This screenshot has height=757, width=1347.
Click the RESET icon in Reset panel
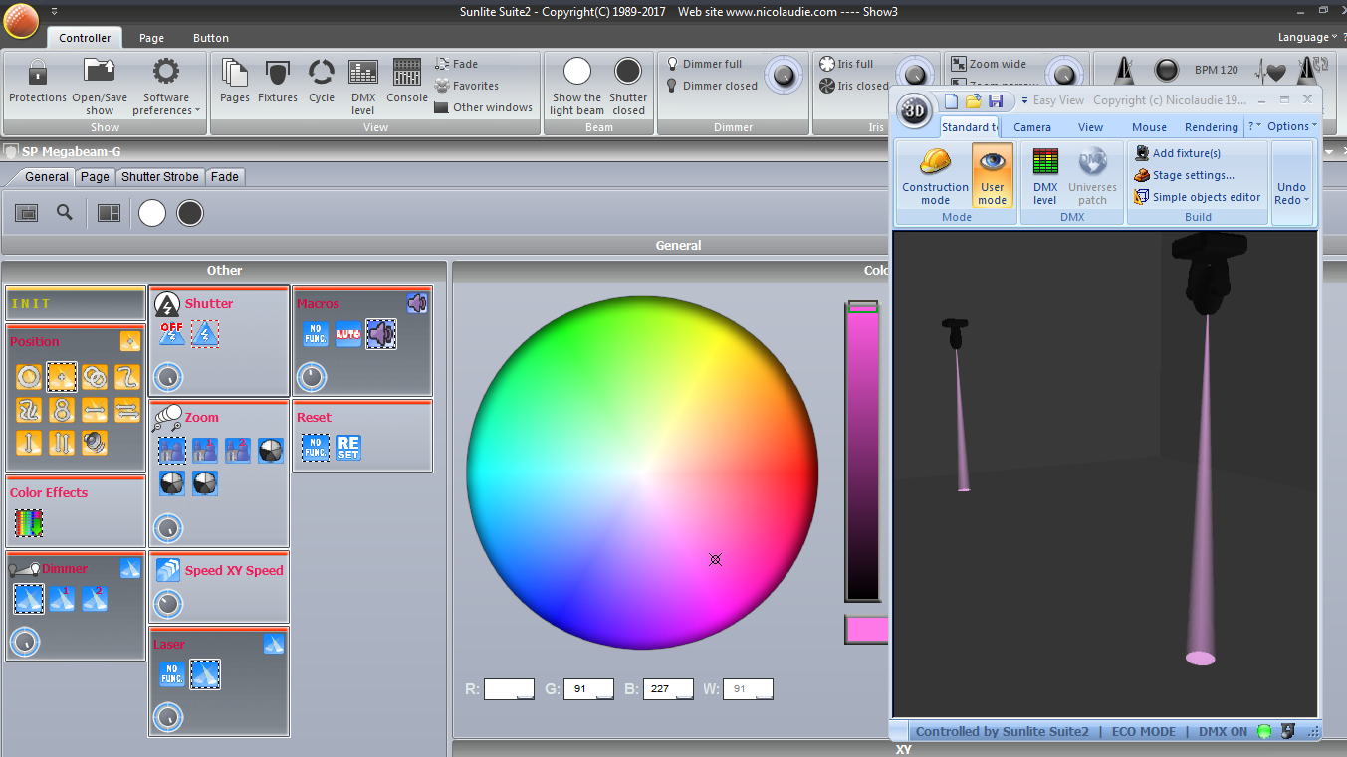(347, 448)
